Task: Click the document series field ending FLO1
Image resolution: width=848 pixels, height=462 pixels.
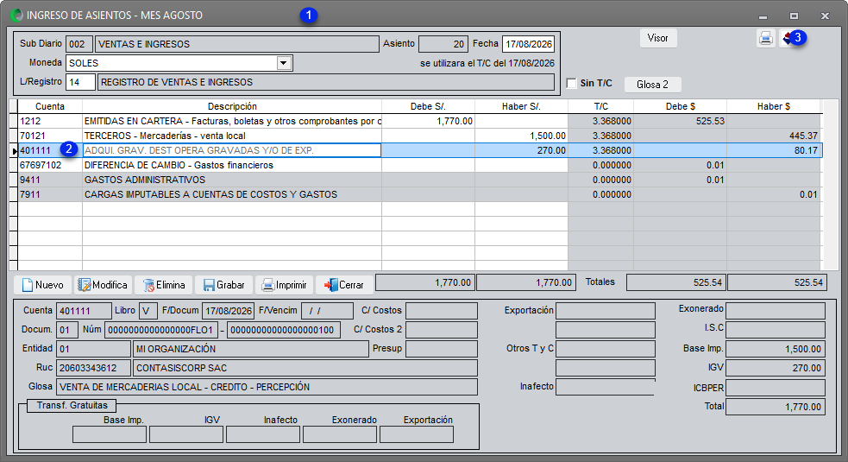Action: click(x=161, y=329)
